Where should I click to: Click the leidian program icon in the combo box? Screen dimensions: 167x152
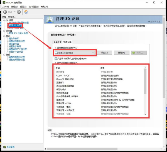(56, 53)
